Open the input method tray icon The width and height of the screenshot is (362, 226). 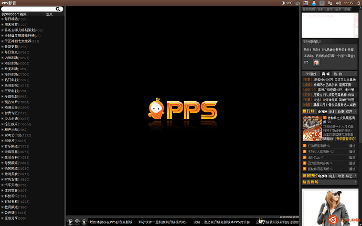[322, 3]
